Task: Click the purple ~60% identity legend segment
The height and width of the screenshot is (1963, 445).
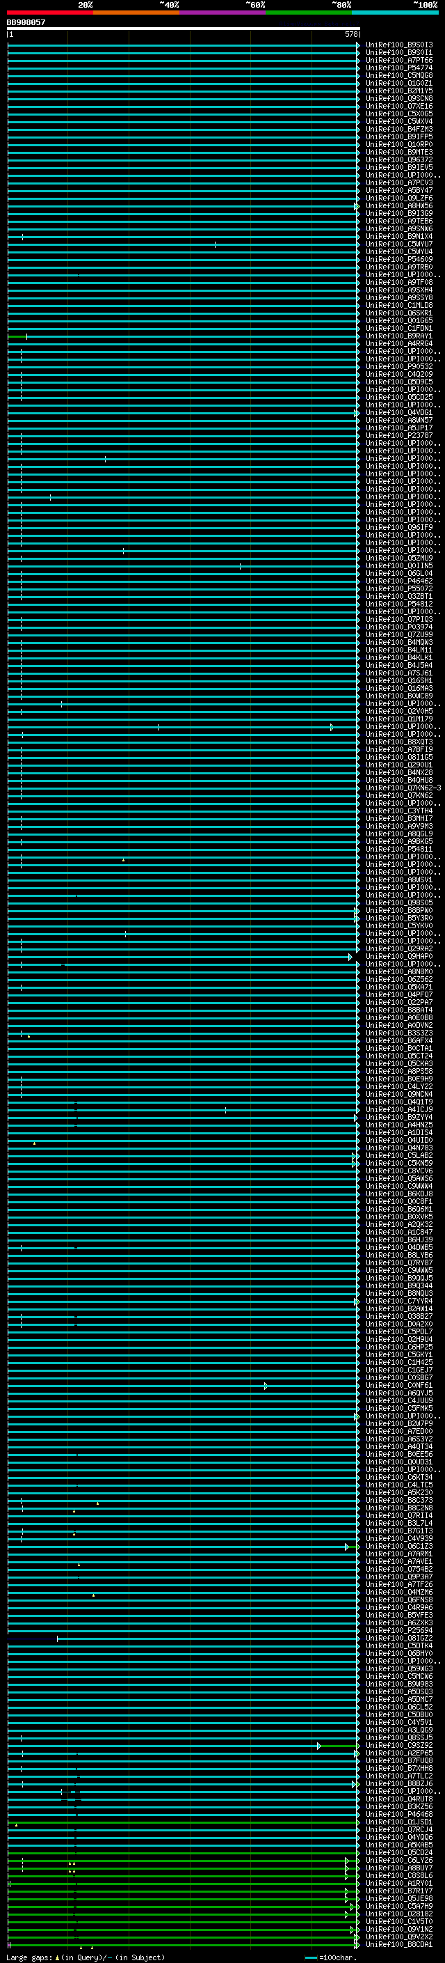Action: 223,13
